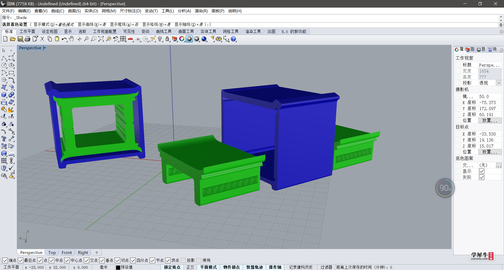The image size is (504, 270).
Task: Open the 曲面(S) menu
Action: click(x=74, y=11)
